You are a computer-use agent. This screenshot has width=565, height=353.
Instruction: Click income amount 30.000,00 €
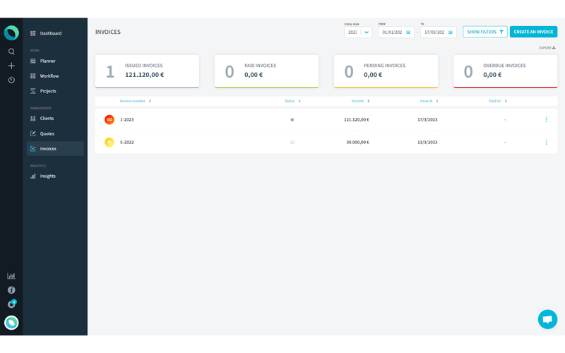[358, 143]
